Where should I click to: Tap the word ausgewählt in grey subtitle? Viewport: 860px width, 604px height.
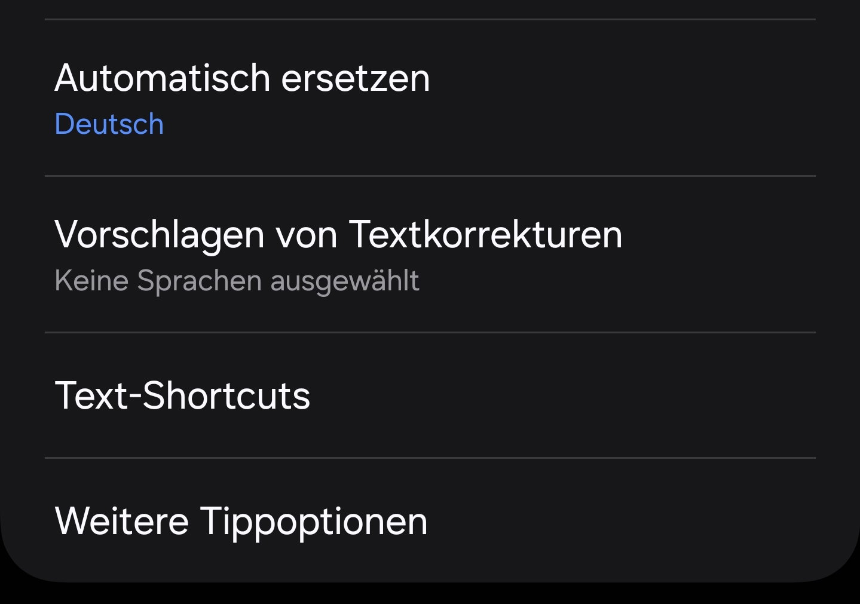click(345, 281)
